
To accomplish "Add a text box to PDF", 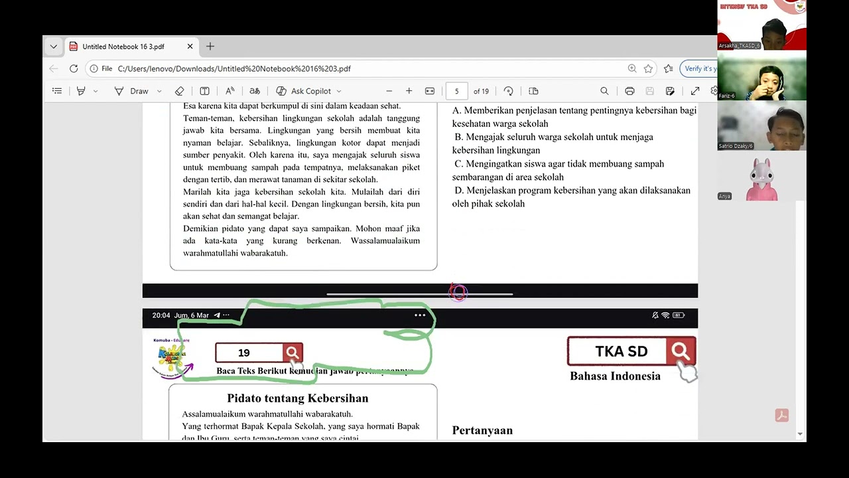I will [x=204, y=91].
